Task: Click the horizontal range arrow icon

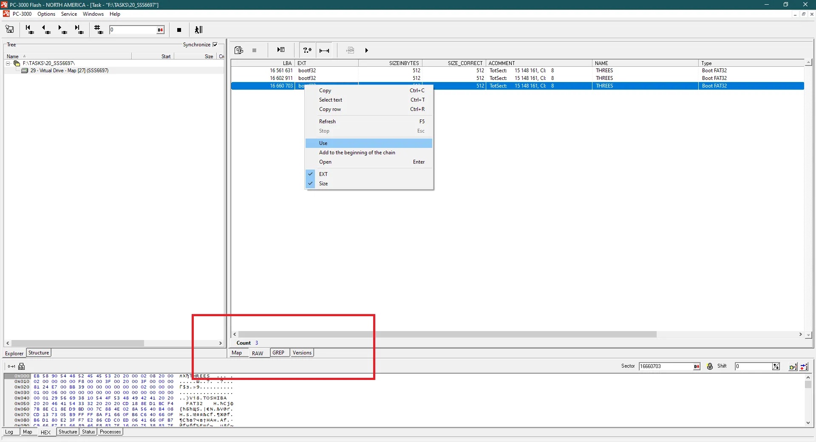Action: click(x=324, y=50)
